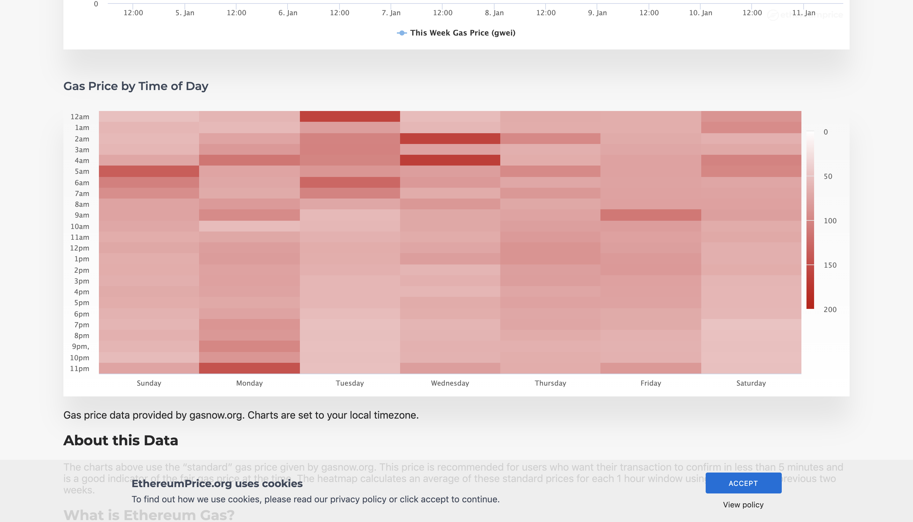Image resolution: width=913 pixels, height=522 pixels.
Task: Click Sunday 5am heatmap cell
Action: tap(149, 171)
